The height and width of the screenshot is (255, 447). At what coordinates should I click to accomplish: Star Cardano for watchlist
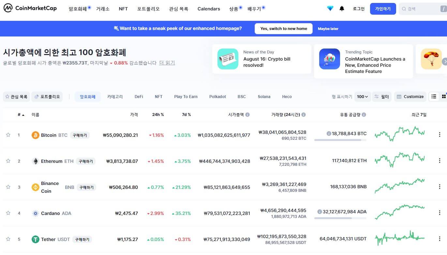[8, 213]
